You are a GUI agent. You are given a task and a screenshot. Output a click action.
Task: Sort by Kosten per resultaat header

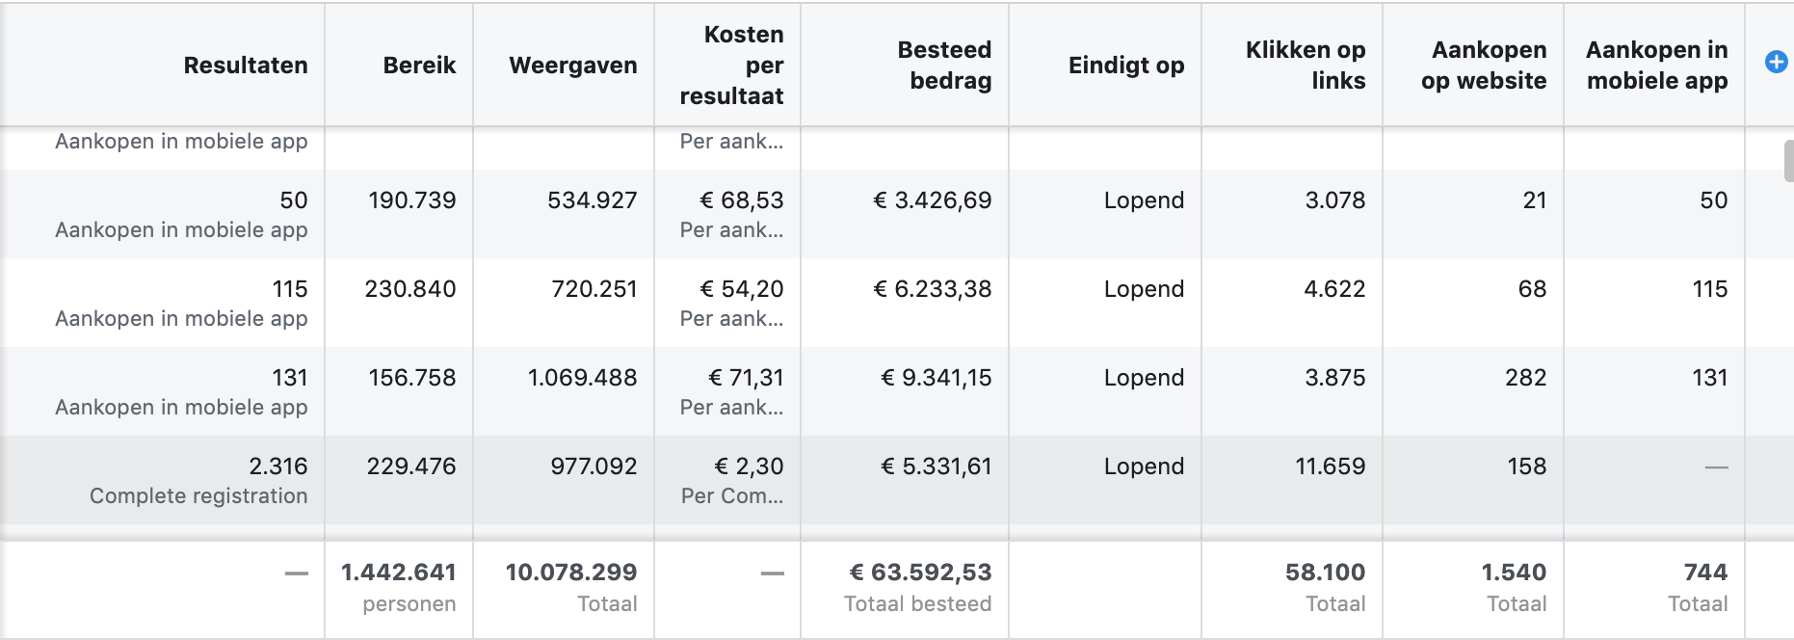[732, 66]
